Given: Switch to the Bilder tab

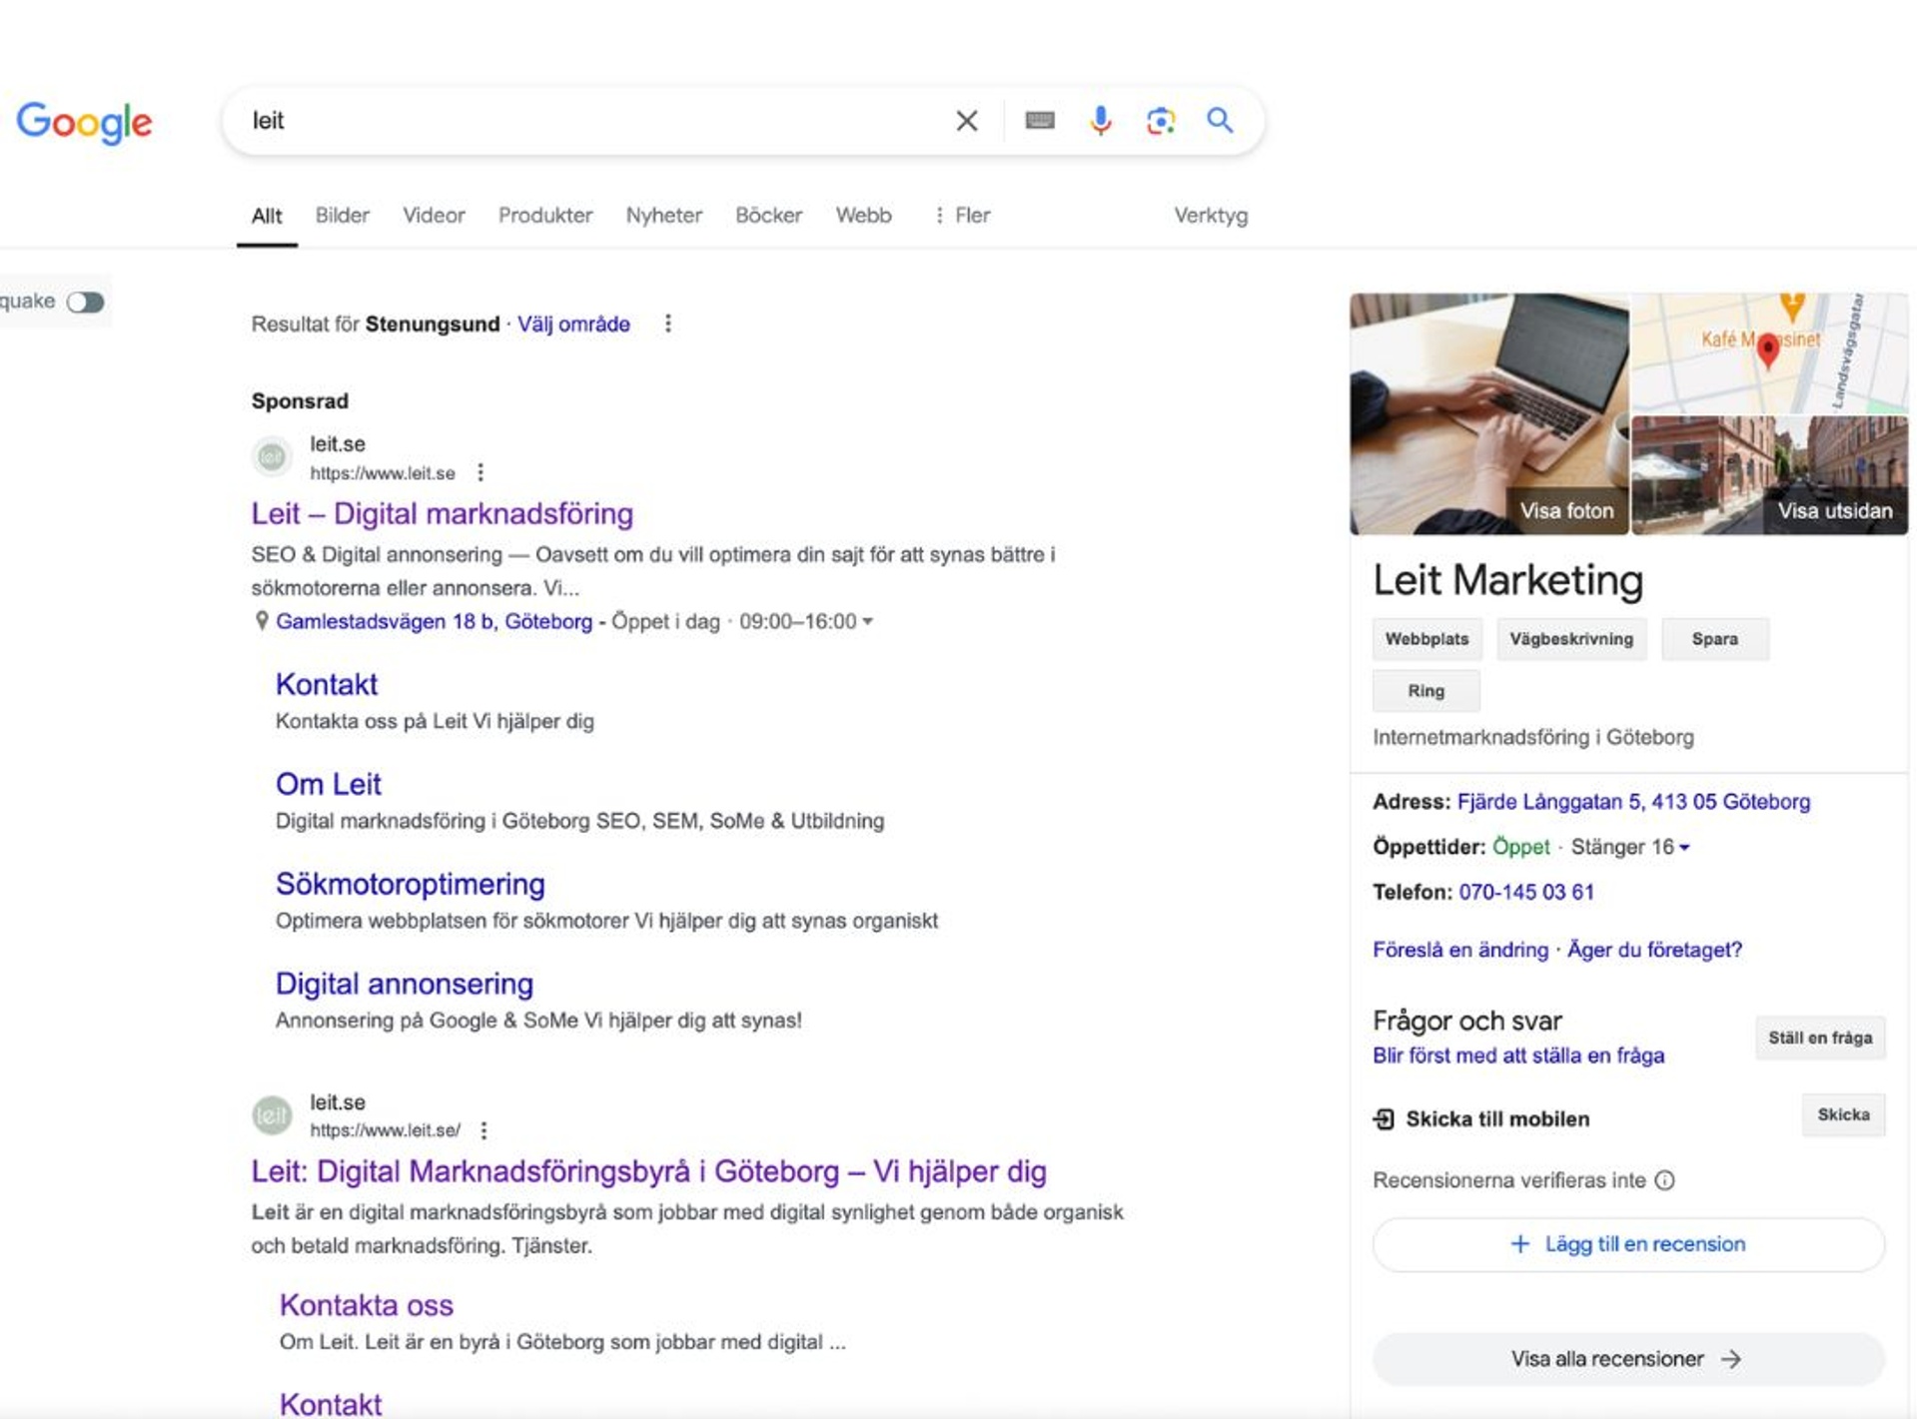Looking at the screenshot, I should coord(343,216).
